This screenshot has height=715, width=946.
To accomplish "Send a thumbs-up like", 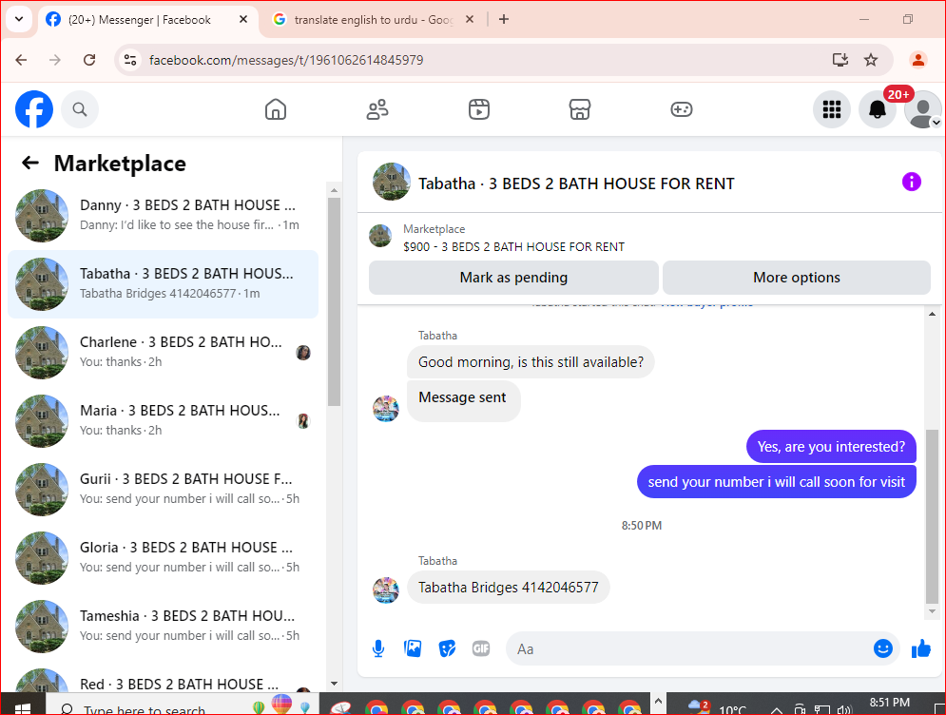I will tap(921, 649).
